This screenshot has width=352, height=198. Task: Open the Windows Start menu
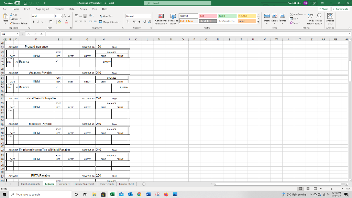[4, 195]
